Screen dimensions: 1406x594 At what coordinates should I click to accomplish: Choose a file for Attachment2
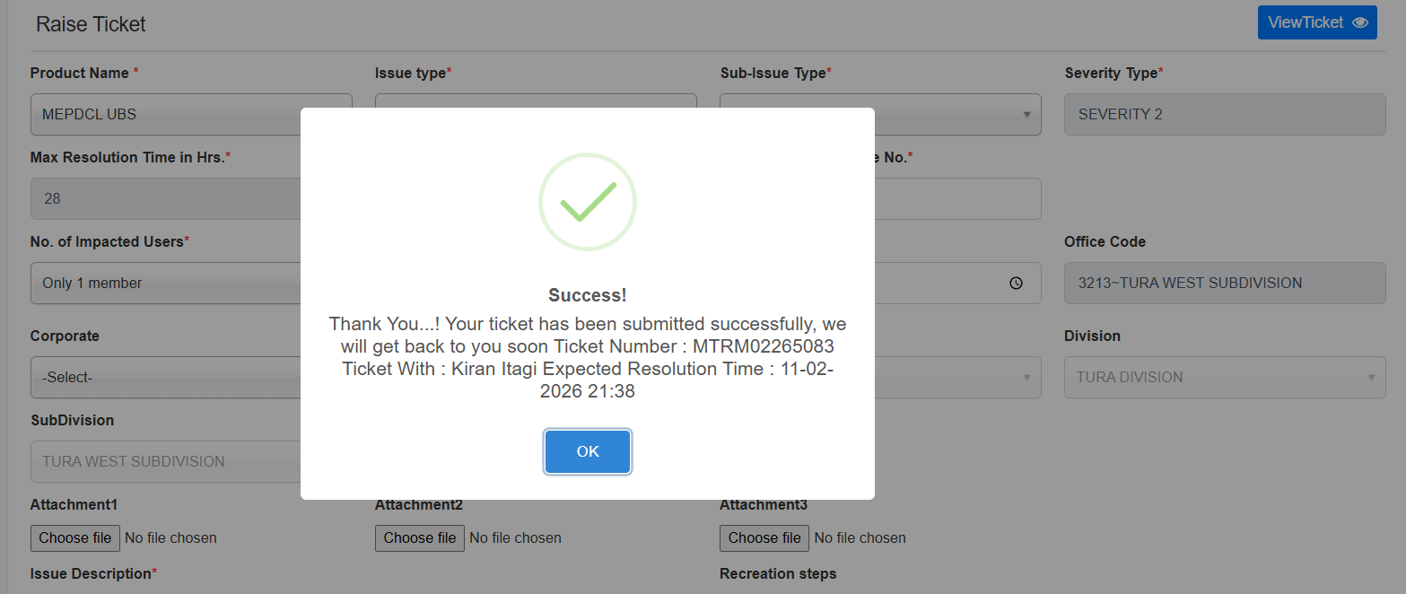tap(420, 538)
